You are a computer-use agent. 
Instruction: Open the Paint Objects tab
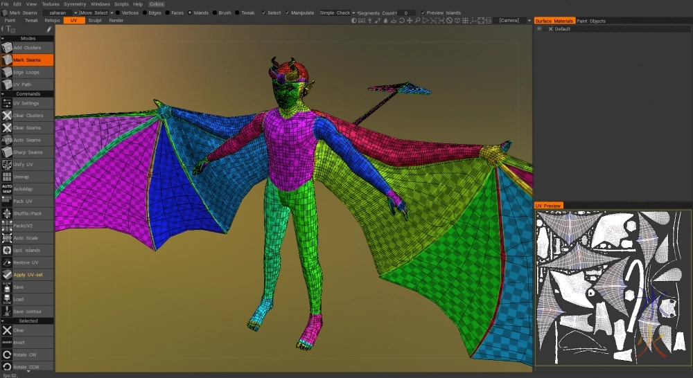(591, 21)
